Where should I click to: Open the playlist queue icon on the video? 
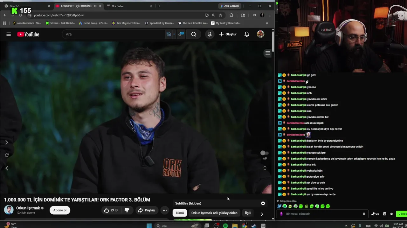pyautogui.click(x=268, y=53)
